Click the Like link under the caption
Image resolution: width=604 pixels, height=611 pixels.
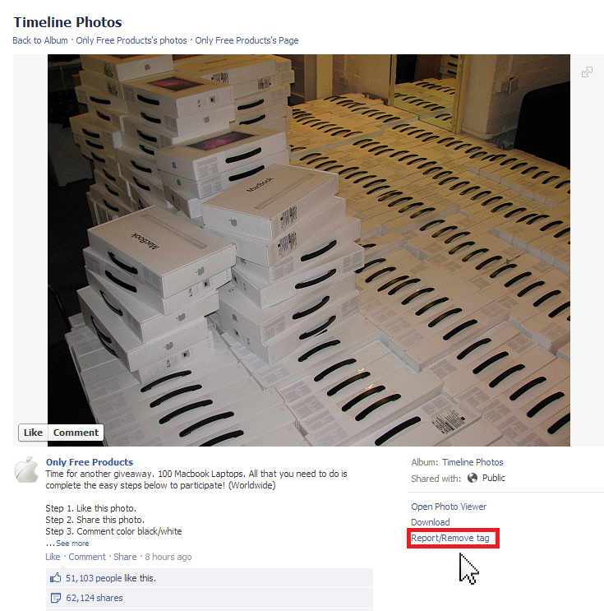[x=53, y=557]
